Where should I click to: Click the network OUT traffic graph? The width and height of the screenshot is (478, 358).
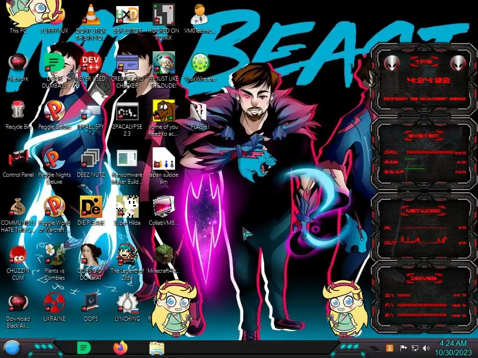[424, 240]
